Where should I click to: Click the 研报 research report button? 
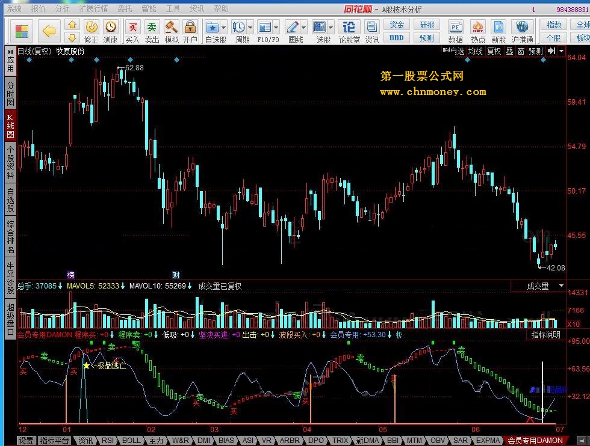click(427, 25)
